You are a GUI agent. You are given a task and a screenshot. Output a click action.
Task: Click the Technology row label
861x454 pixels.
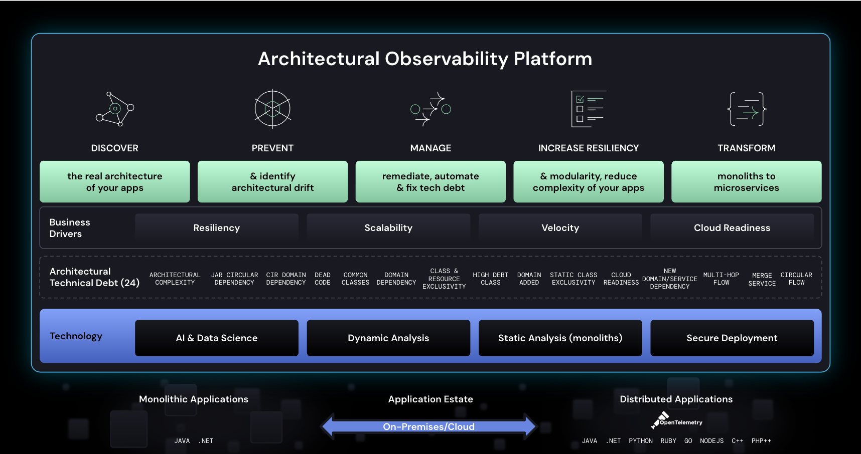[x=76, y=336]
